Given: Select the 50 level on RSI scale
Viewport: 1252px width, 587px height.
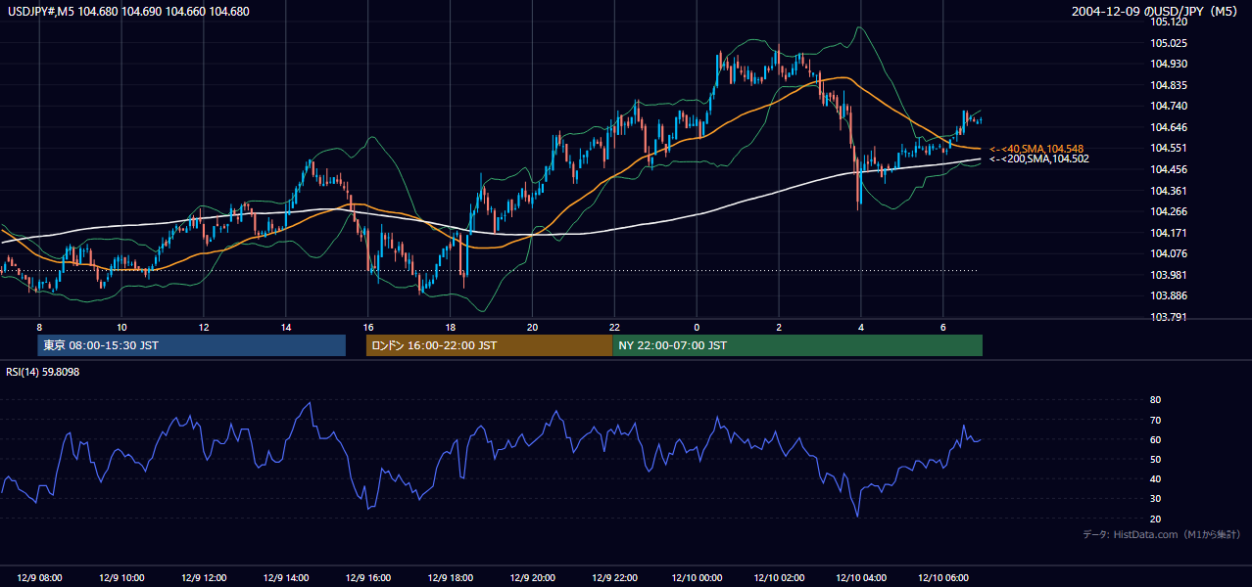Looking at the screenshot, I should point(1155,459).
